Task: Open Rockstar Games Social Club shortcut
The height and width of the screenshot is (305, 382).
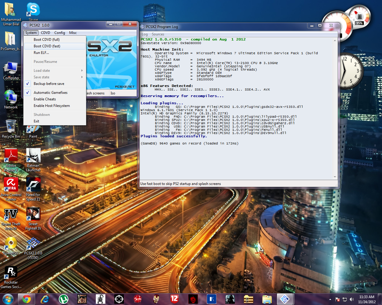Action: click(x=11, y=277)
